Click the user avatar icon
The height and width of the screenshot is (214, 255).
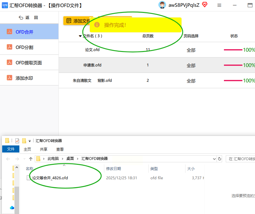coord(162,5)
